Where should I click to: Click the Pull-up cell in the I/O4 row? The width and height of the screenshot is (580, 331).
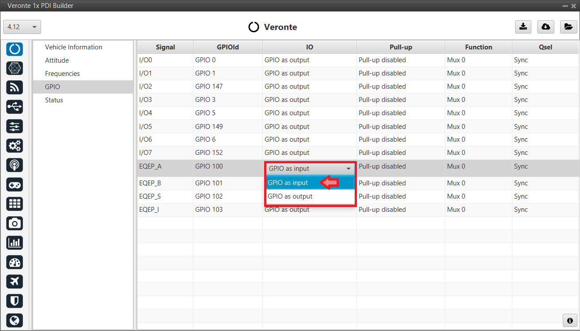[401, 113]
